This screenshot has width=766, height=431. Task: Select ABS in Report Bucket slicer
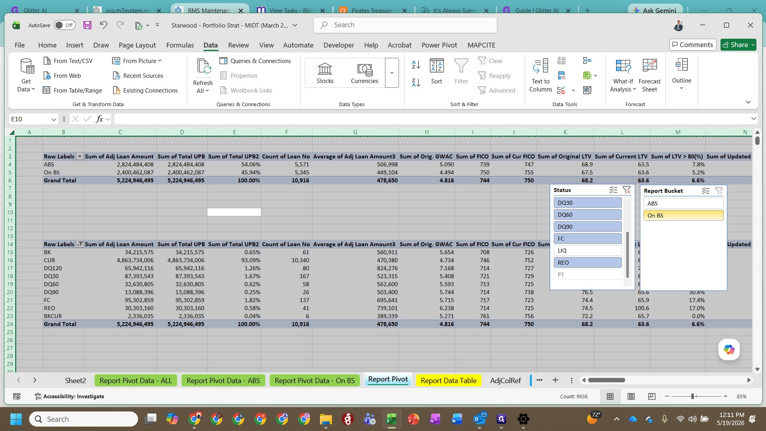click(x=683, y=204)
